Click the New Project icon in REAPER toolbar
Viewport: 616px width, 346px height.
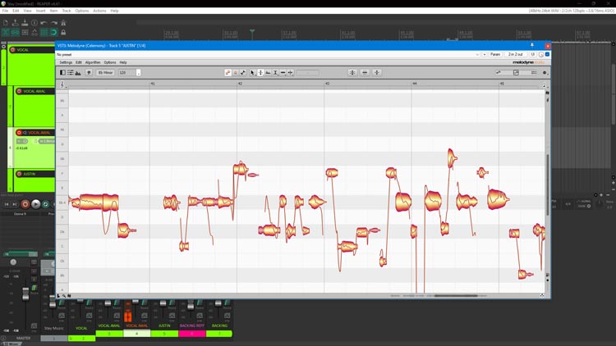coord(6,23)
